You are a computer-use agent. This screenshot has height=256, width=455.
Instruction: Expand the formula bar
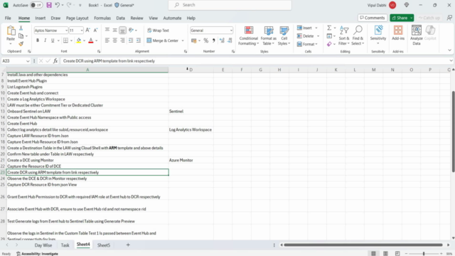pyautogui.click(x=451, y=60)
